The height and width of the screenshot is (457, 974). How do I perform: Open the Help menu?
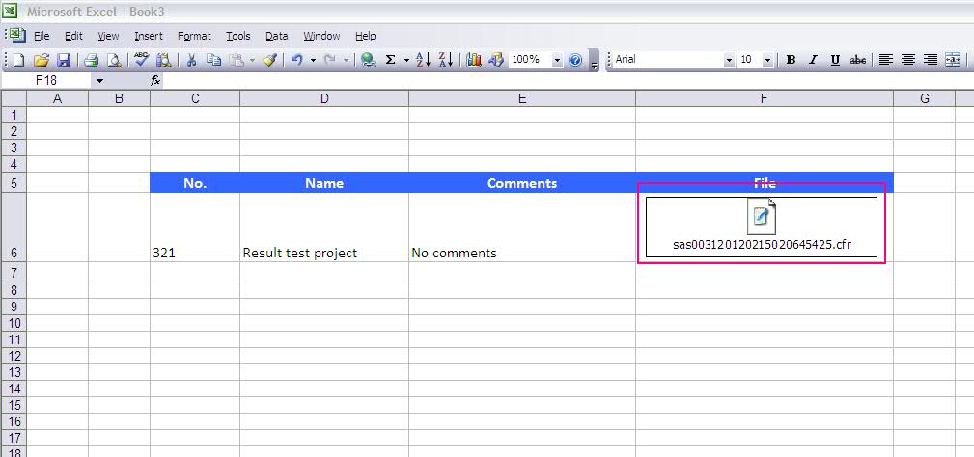click(x=366, y=36)
